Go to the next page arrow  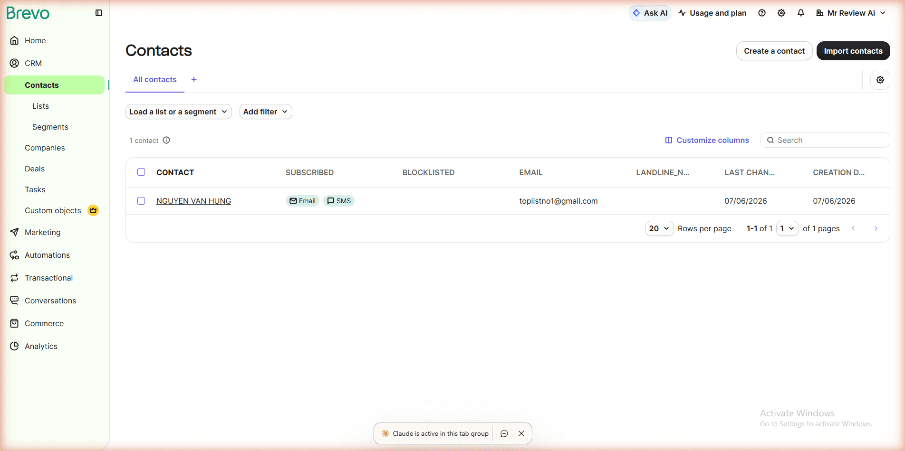click(876, 228)
